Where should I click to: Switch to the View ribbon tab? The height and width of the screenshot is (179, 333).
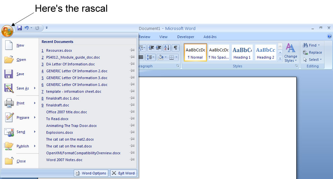point(163,37)
